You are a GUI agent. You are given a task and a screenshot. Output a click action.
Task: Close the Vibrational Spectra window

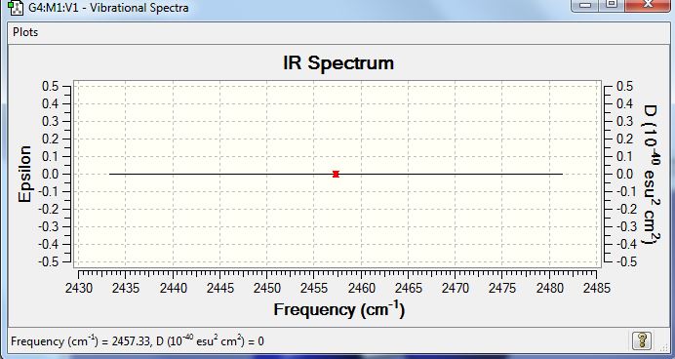(648, 5)
